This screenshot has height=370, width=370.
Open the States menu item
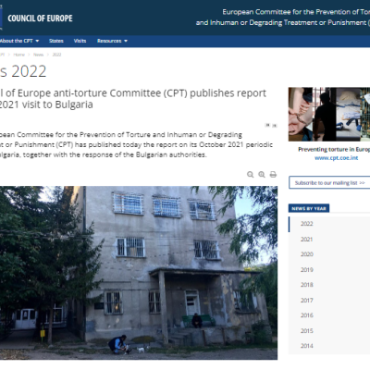56,41
